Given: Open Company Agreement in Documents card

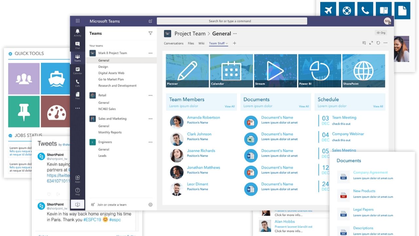Looking at the screenshot, I should pos(370,172).
